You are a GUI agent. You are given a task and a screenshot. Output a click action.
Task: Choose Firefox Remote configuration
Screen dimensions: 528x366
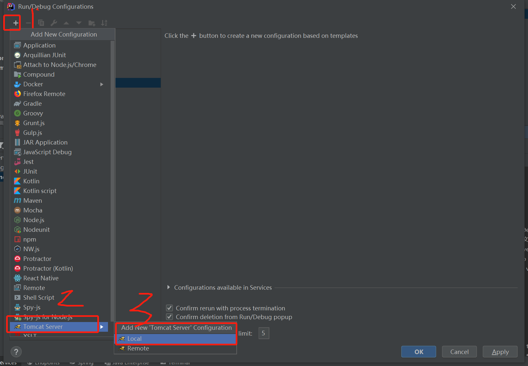pyautogui.click(x=60, y=94)
